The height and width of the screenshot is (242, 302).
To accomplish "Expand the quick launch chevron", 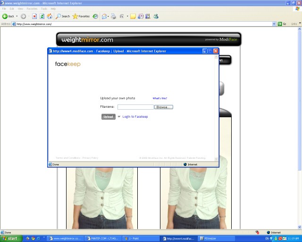I will (x=44, y=237).
